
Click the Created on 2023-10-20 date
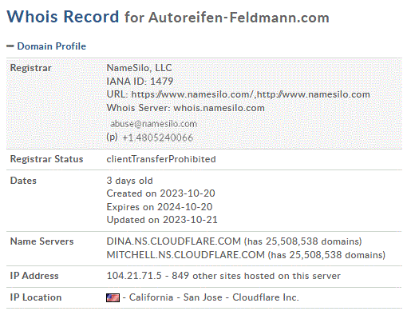point(160,193)
